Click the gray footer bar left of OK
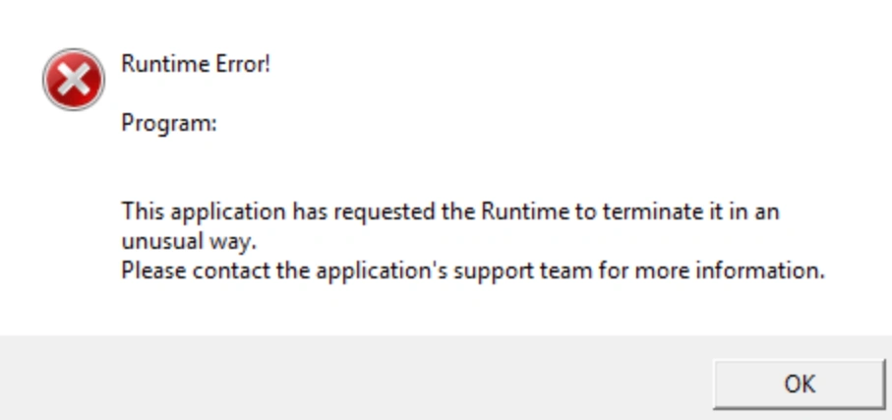Image resolution: width=892 pixels, height=420 pixels. pos(344,379)
